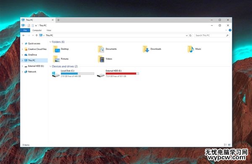Select the External HDD (E:) drive icon
Image resolution: width=252 pixels, height=164 pixels.
(x=101, y=75)
